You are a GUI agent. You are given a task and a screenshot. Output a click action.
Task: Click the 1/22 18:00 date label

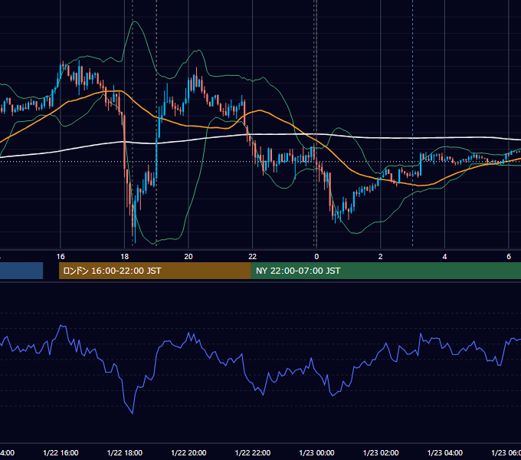(125, 453)
